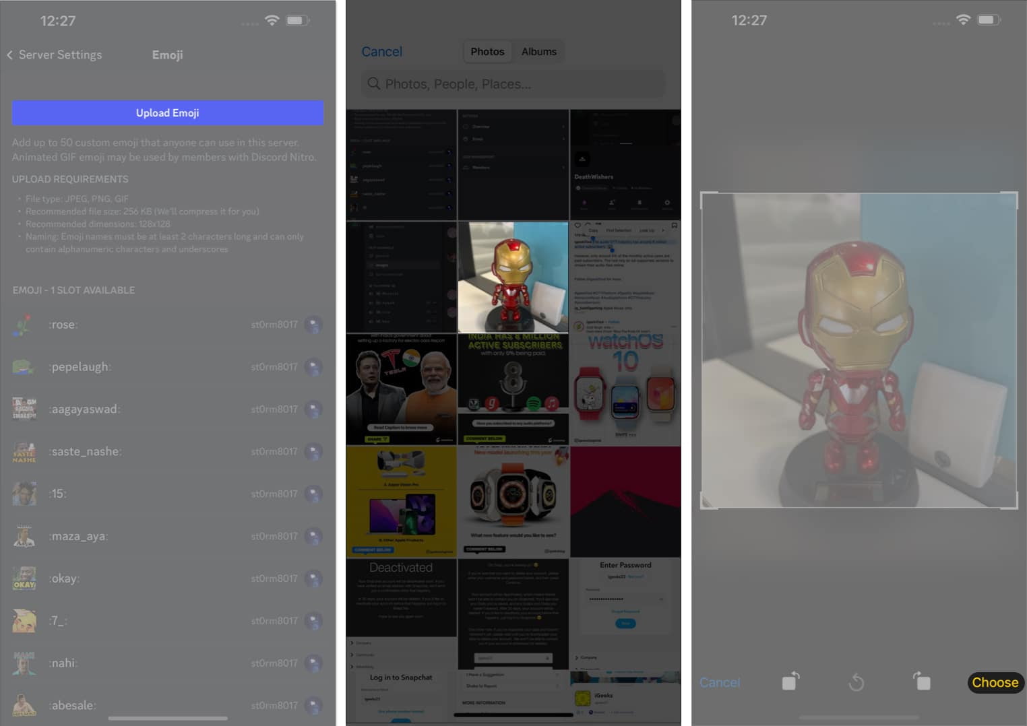Go back to Server Settings
This screenshot has width=1027, height=726.
(x=54, y=55)
